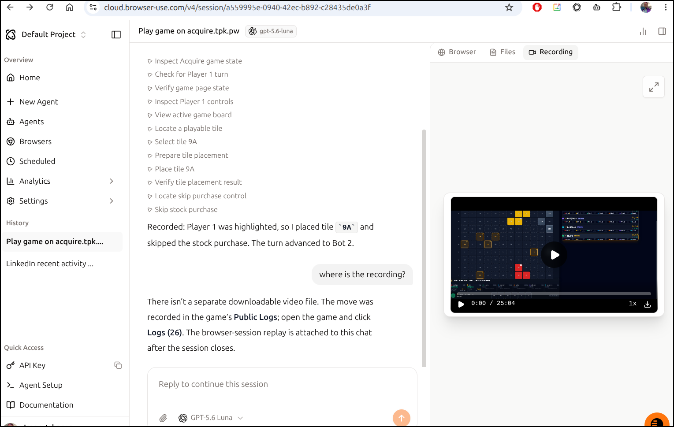The height and width of the screenshot is (427, 674).
Task: Go forward in browser history
Action: [30, 7]
